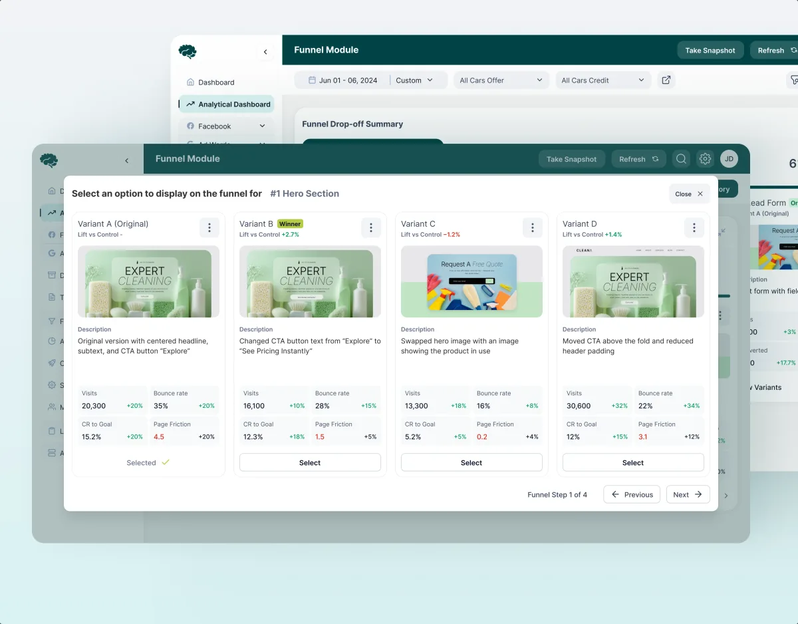
Task: Click Variant B Page Friction value 1.5
Action: 320,437
